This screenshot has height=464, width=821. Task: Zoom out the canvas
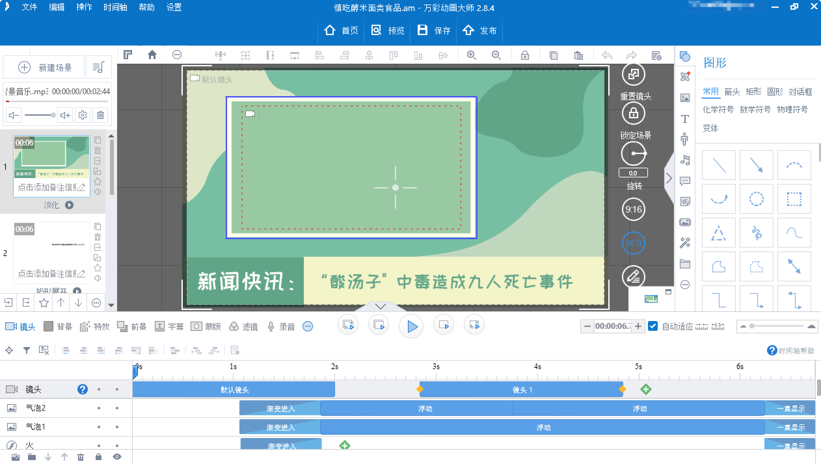click(x=496, y=55)
